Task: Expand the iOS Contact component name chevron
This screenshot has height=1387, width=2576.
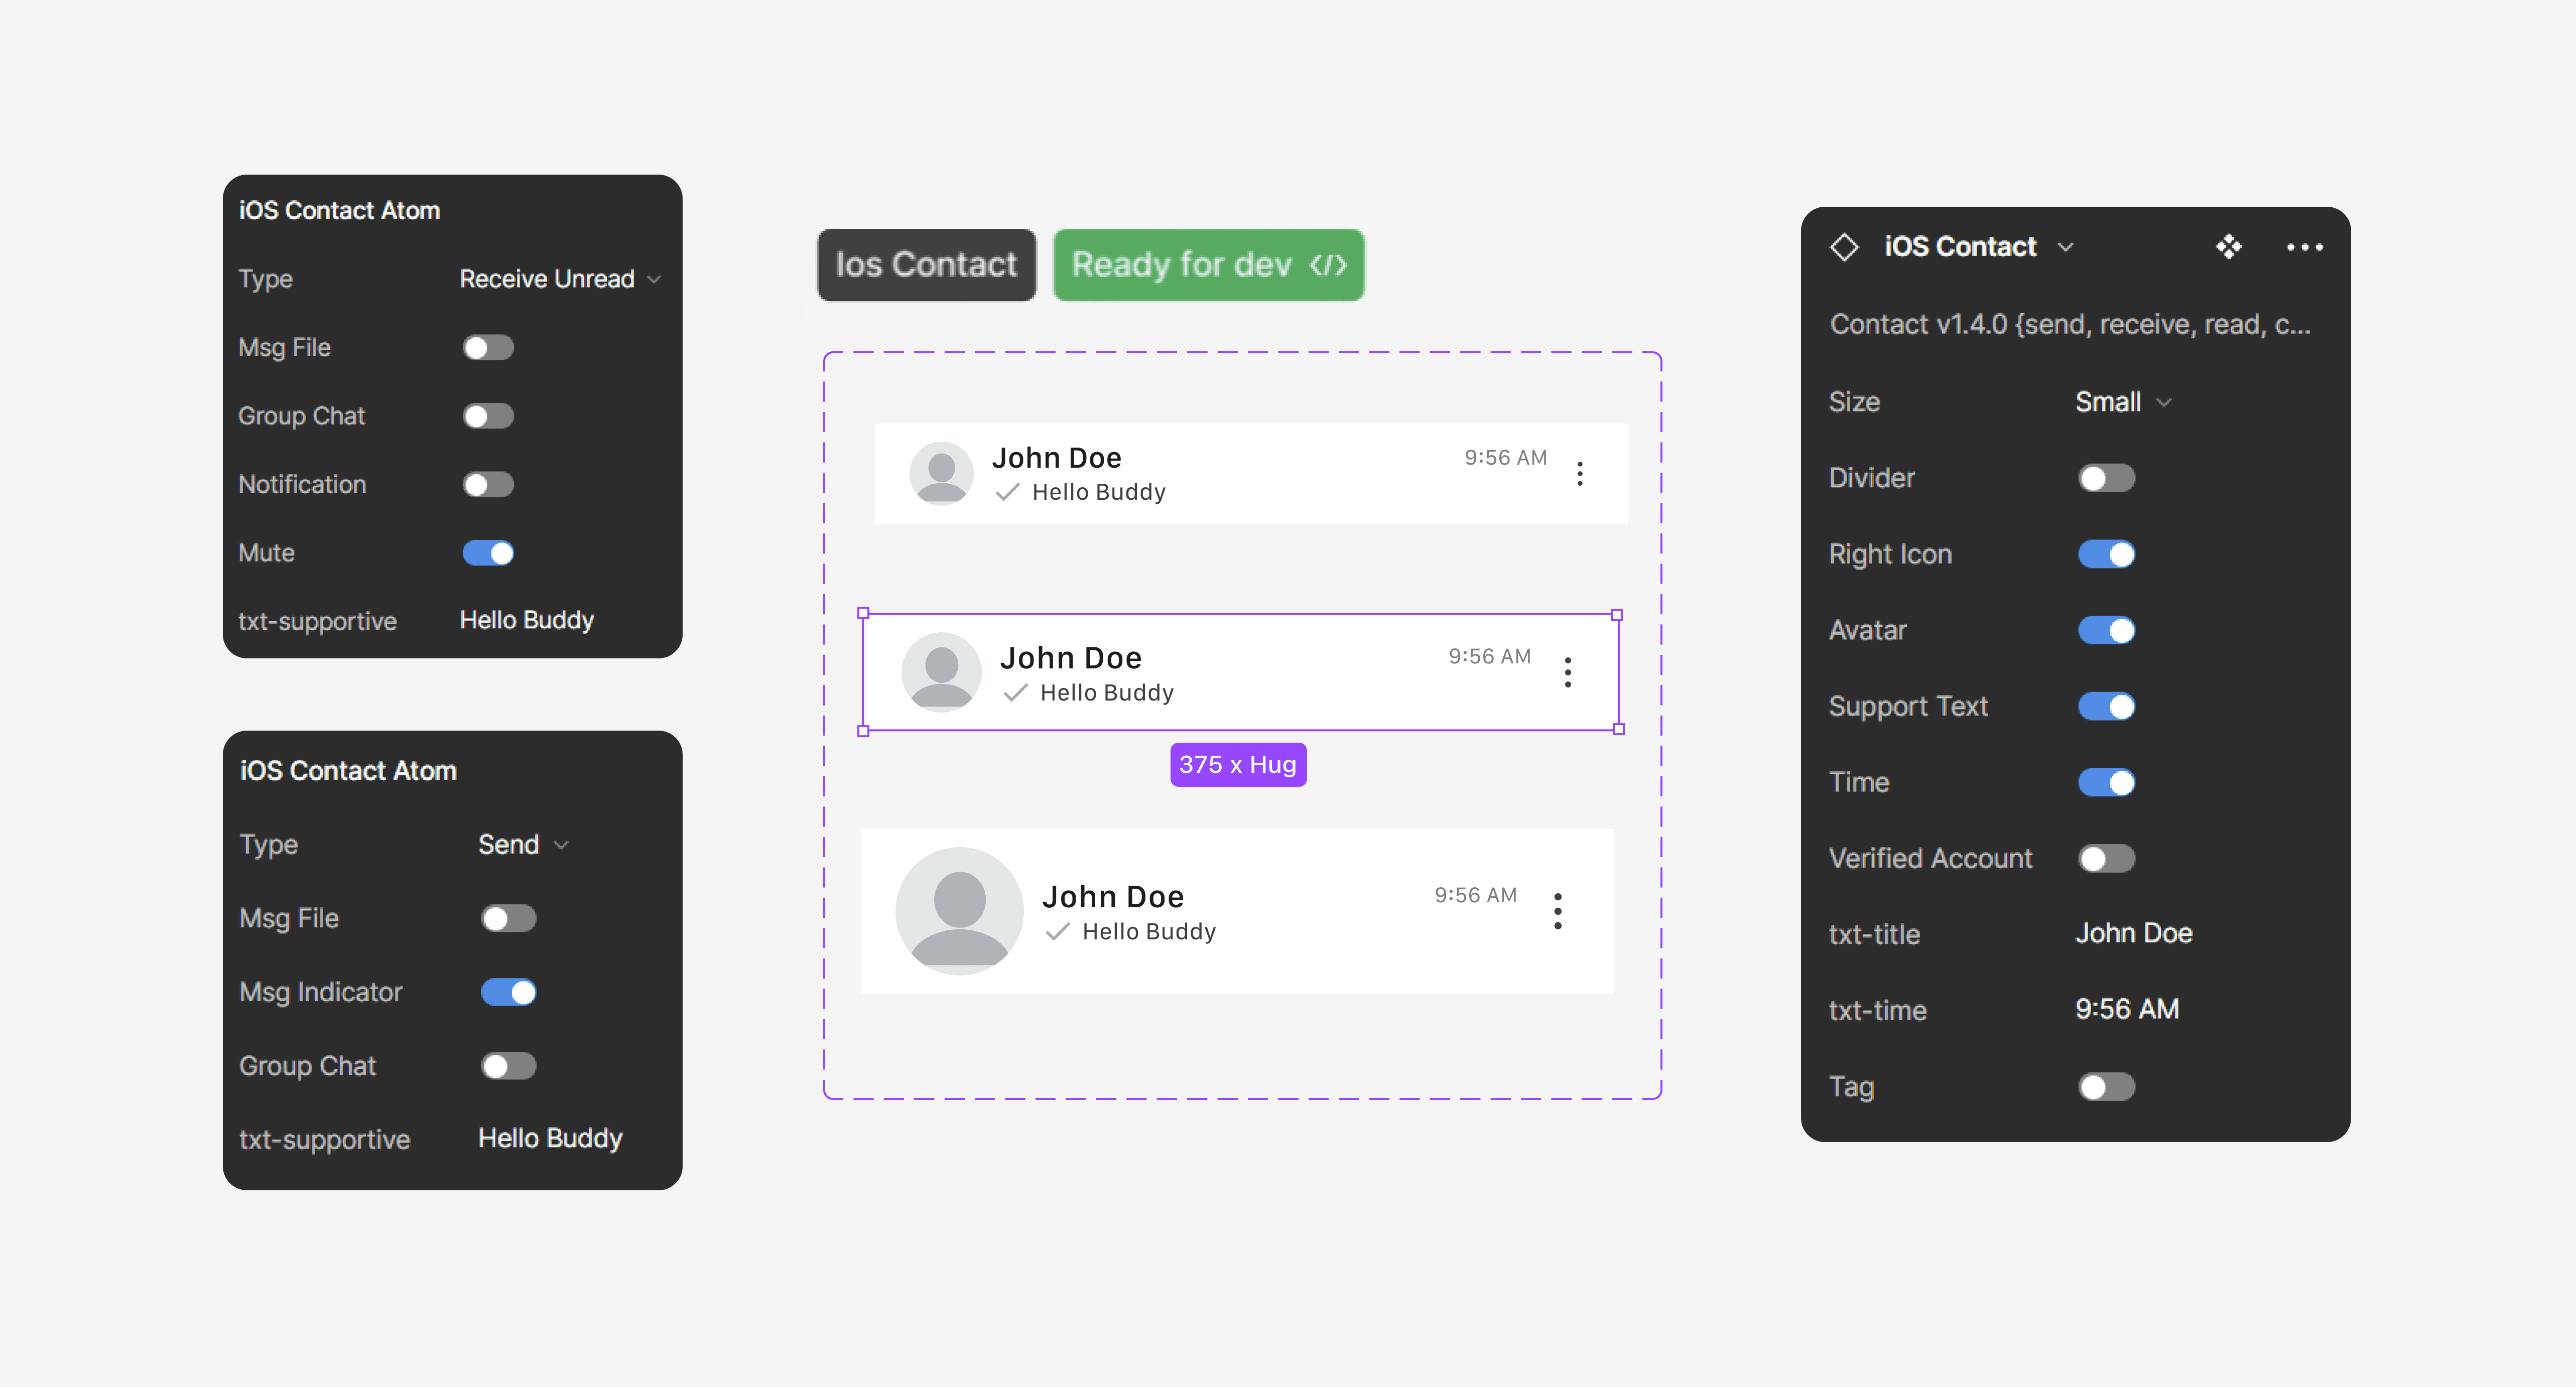Action: tap(2066, 247)
